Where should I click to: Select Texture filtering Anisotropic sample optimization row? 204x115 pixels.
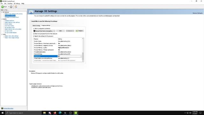(58, 43)
